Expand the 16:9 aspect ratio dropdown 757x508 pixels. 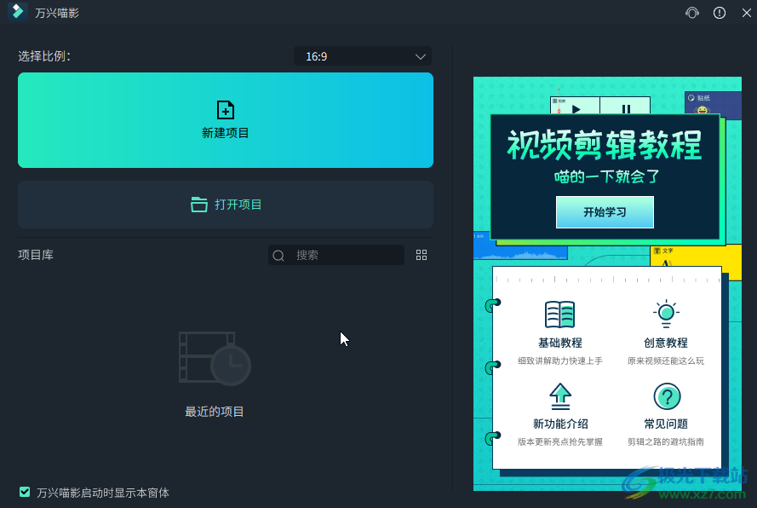[363, 56]
